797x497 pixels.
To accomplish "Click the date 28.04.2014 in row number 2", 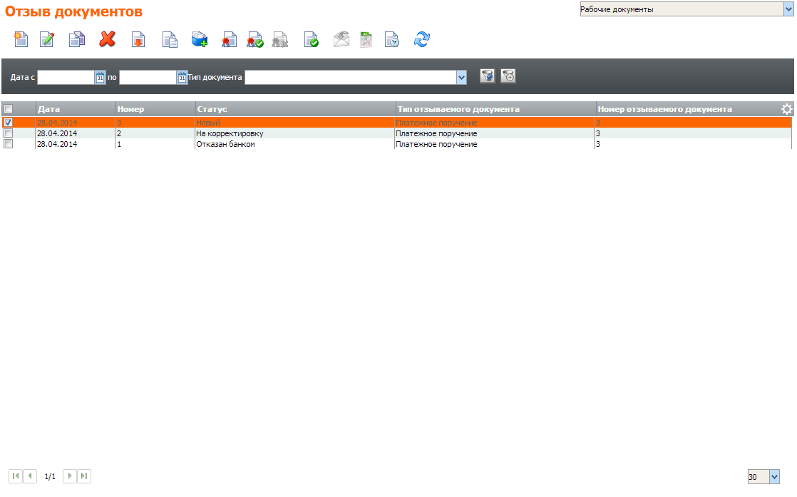I will click(x=57, y=133).
